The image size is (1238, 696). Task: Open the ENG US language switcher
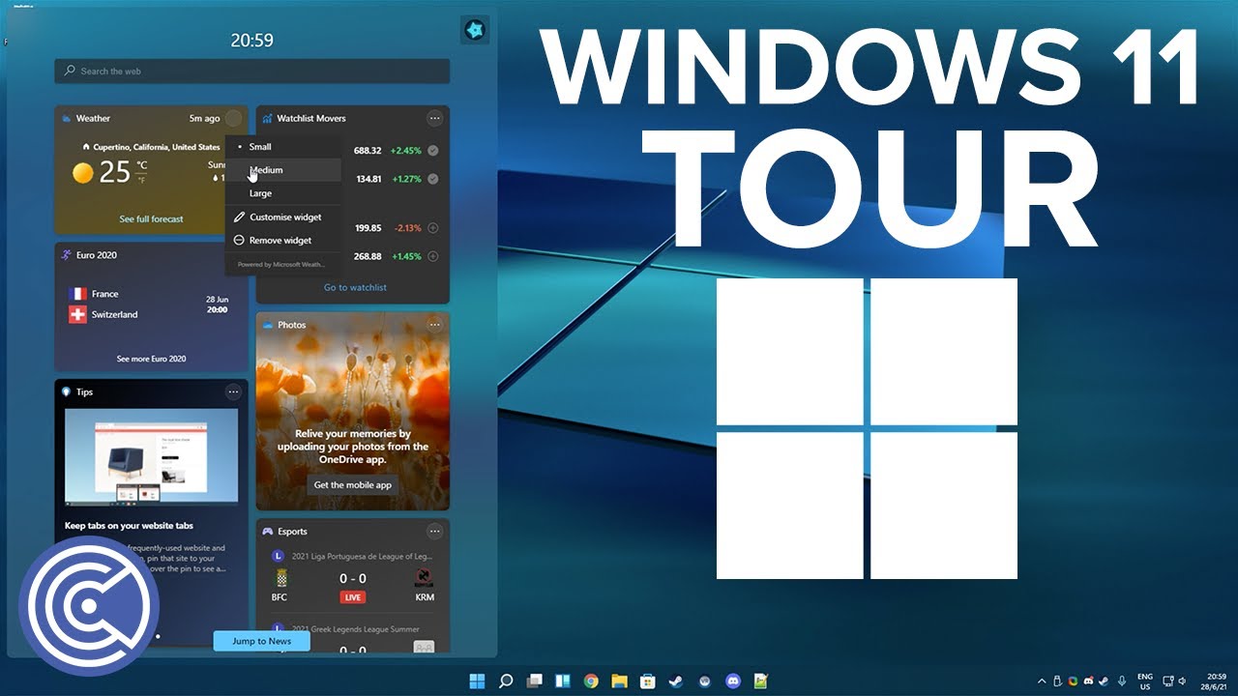coord(1145,681)
